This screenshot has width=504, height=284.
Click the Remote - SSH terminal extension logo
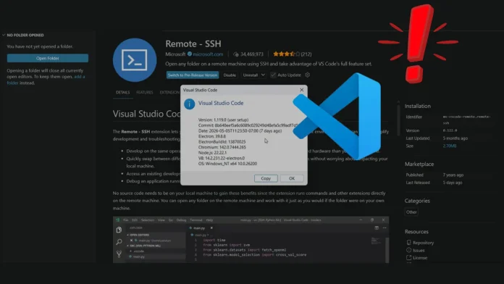click(x=135, y=60)
